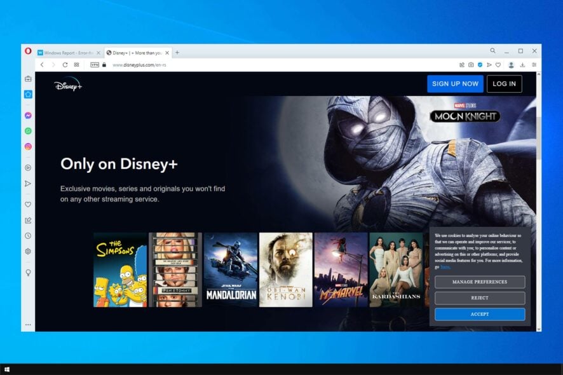The height and width of the screenshot is (375, 563).
Task: Select the highlighted blue sidebar workspace icon
Action: [x=28, y=95]
